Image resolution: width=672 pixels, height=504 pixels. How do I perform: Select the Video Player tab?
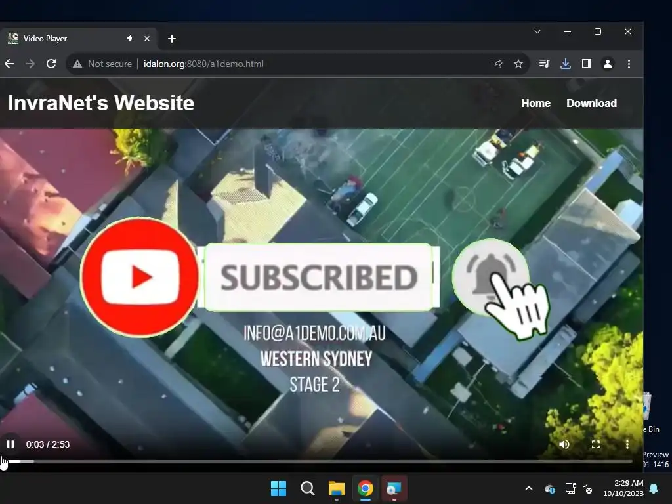point(79,39)
